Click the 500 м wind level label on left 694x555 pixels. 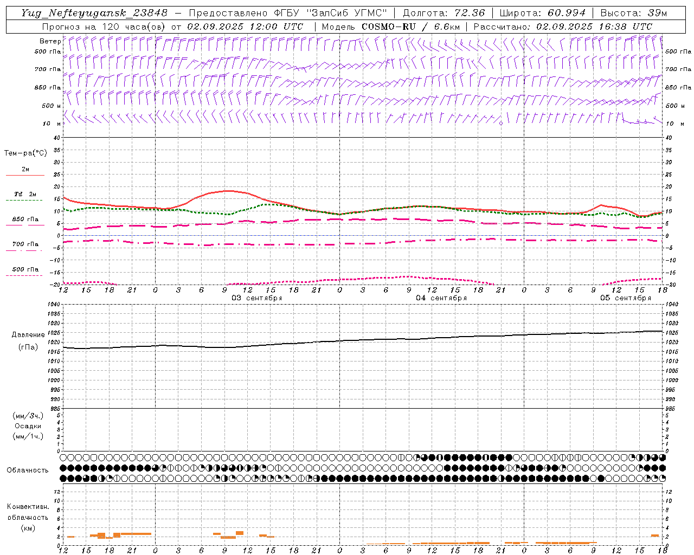tap(52, 106)
